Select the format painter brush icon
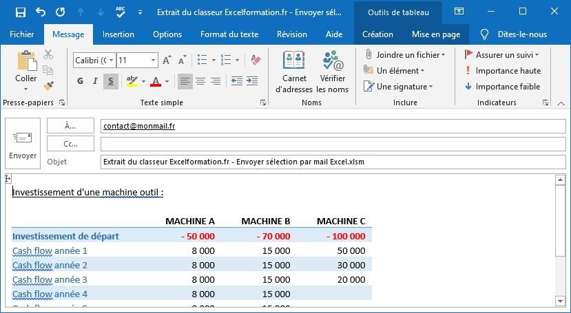Screen dimensions: 571x313 point(48,86)
